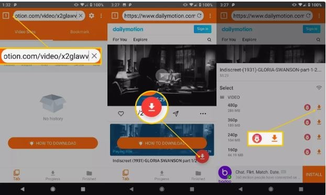Tap search magnifier on middle screen dailymotion page
The width and height of the screenshot is (326, 195).
point(209,39)
